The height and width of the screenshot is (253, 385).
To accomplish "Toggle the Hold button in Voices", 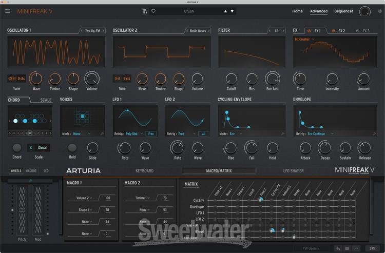I will (x=72, y=147).
